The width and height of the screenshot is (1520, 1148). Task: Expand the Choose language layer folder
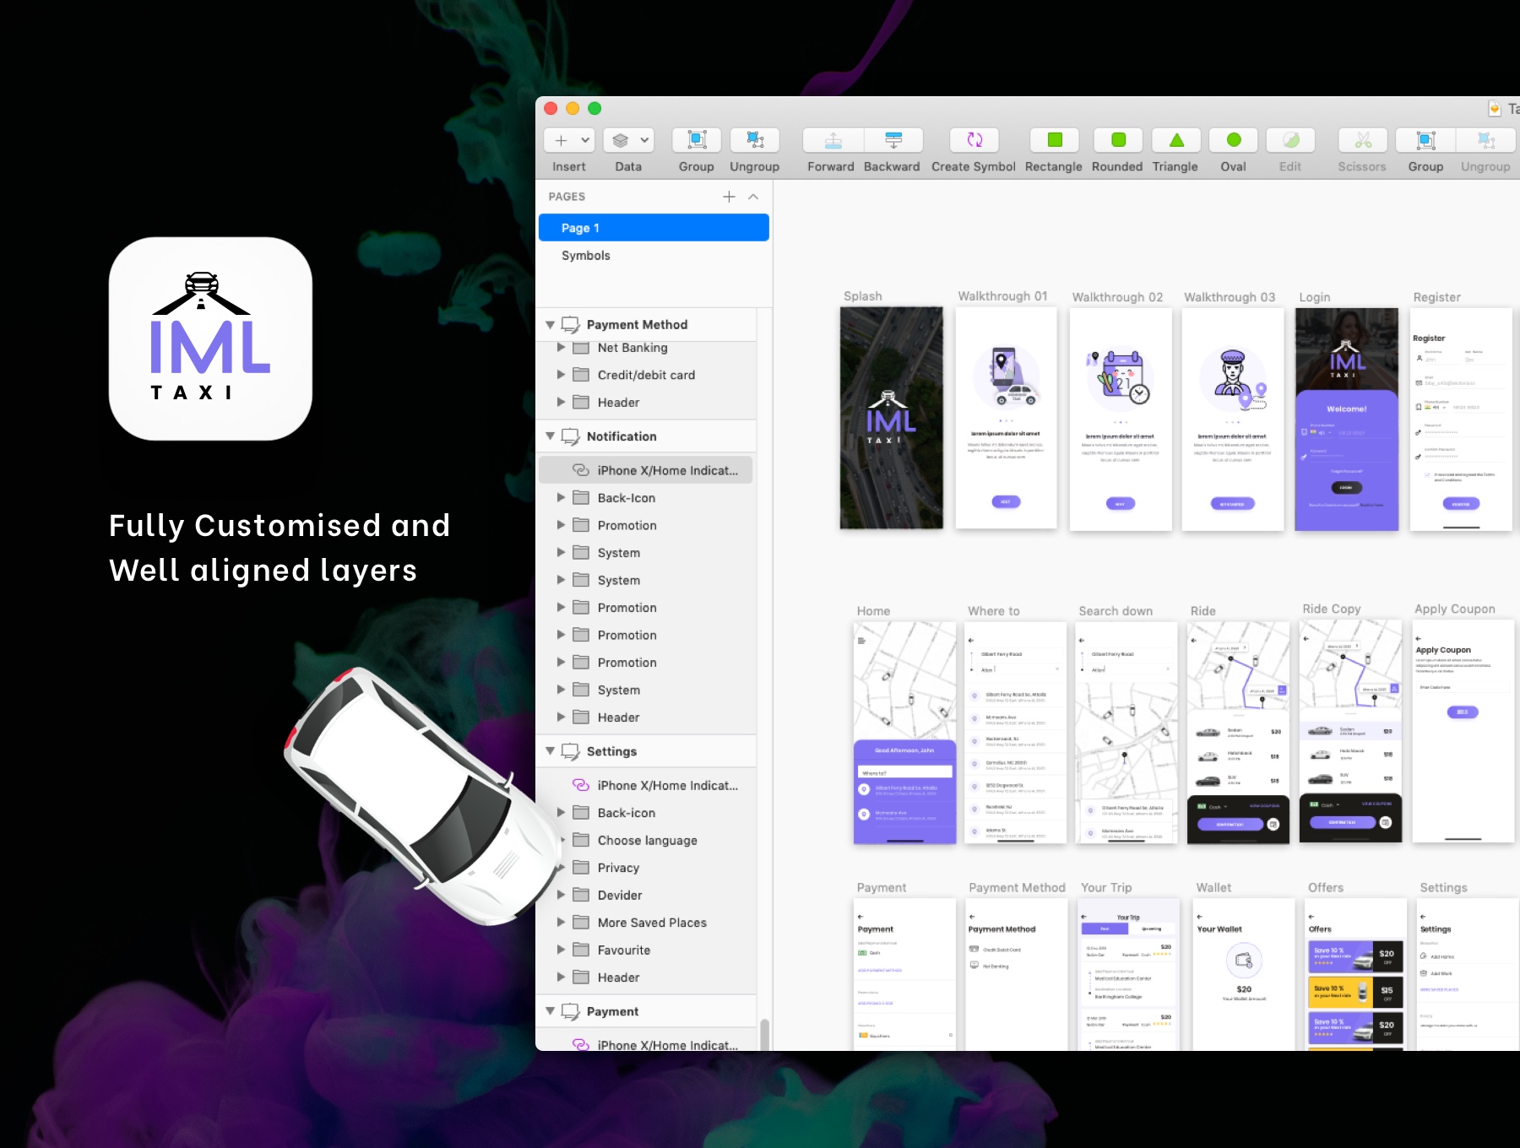[561, 840]
